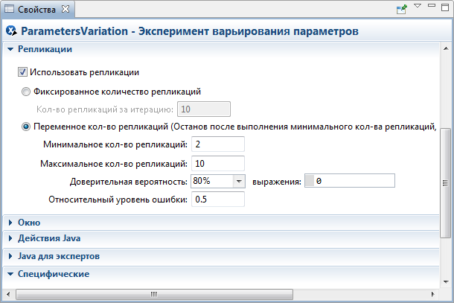
Task: Minimize the properties panel
Action: 432,5
